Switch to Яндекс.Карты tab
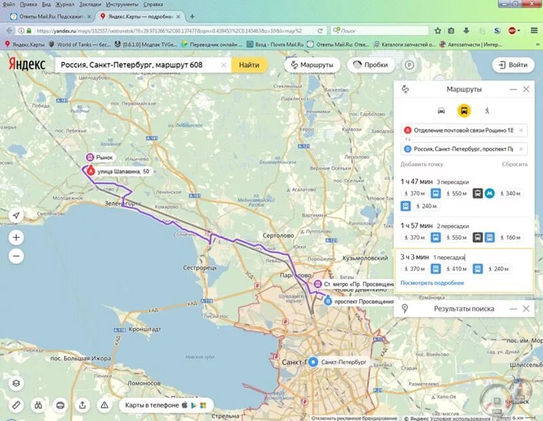The height and width of the screenshot is (421, 543). point(141,16)
